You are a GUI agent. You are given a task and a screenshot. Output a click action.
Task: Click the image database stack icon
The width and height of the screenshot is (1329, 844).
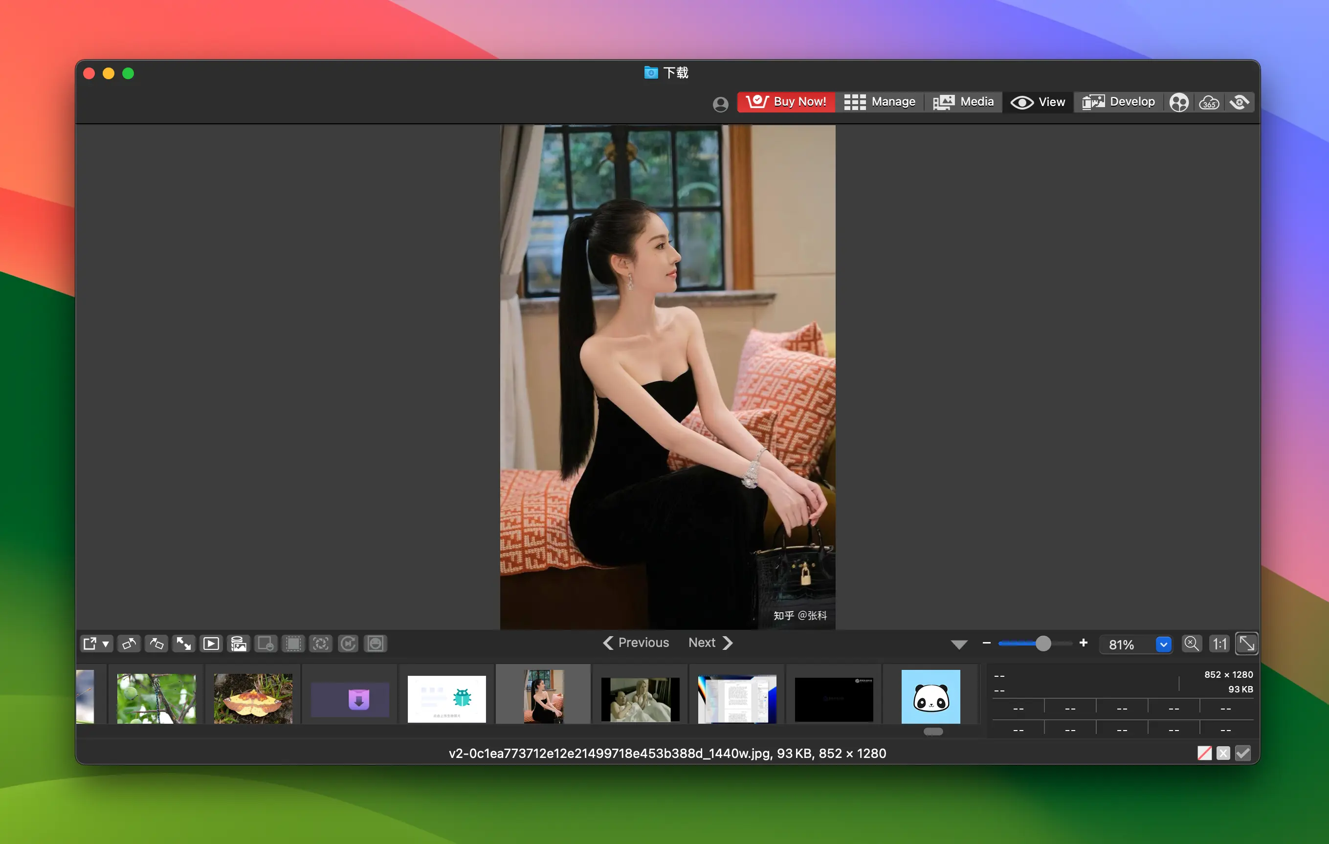(239, 644)
